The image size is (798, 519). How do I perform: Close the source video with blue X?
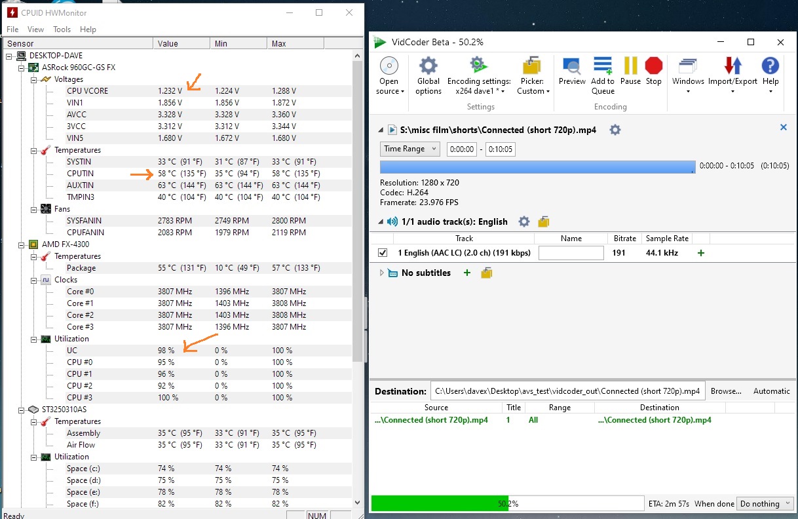tap(783, 128)
